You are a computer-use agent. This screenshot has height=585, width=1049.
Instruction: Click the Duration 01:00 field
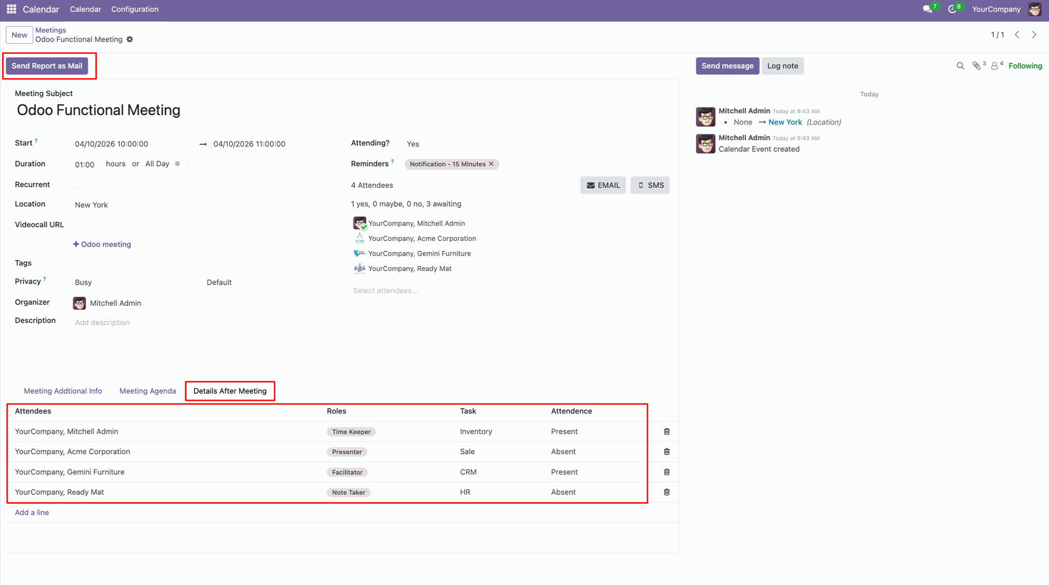[x=85, y=164]
